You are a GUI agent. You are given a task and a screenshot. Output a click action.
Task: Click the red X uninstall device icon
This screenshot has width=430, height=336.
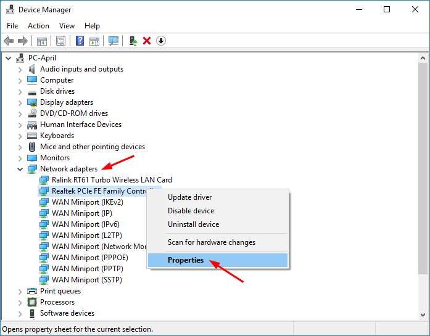(147, 41)
